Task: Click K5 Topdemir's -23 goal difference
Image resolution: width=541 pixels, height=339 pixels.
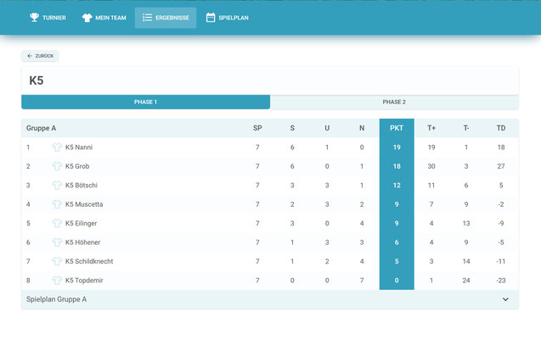Action: pos(501,281)
